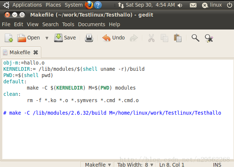This screenshot has width=234, height=167.
Task: Click the volume speaker icon
Action: tap(180, 6)
